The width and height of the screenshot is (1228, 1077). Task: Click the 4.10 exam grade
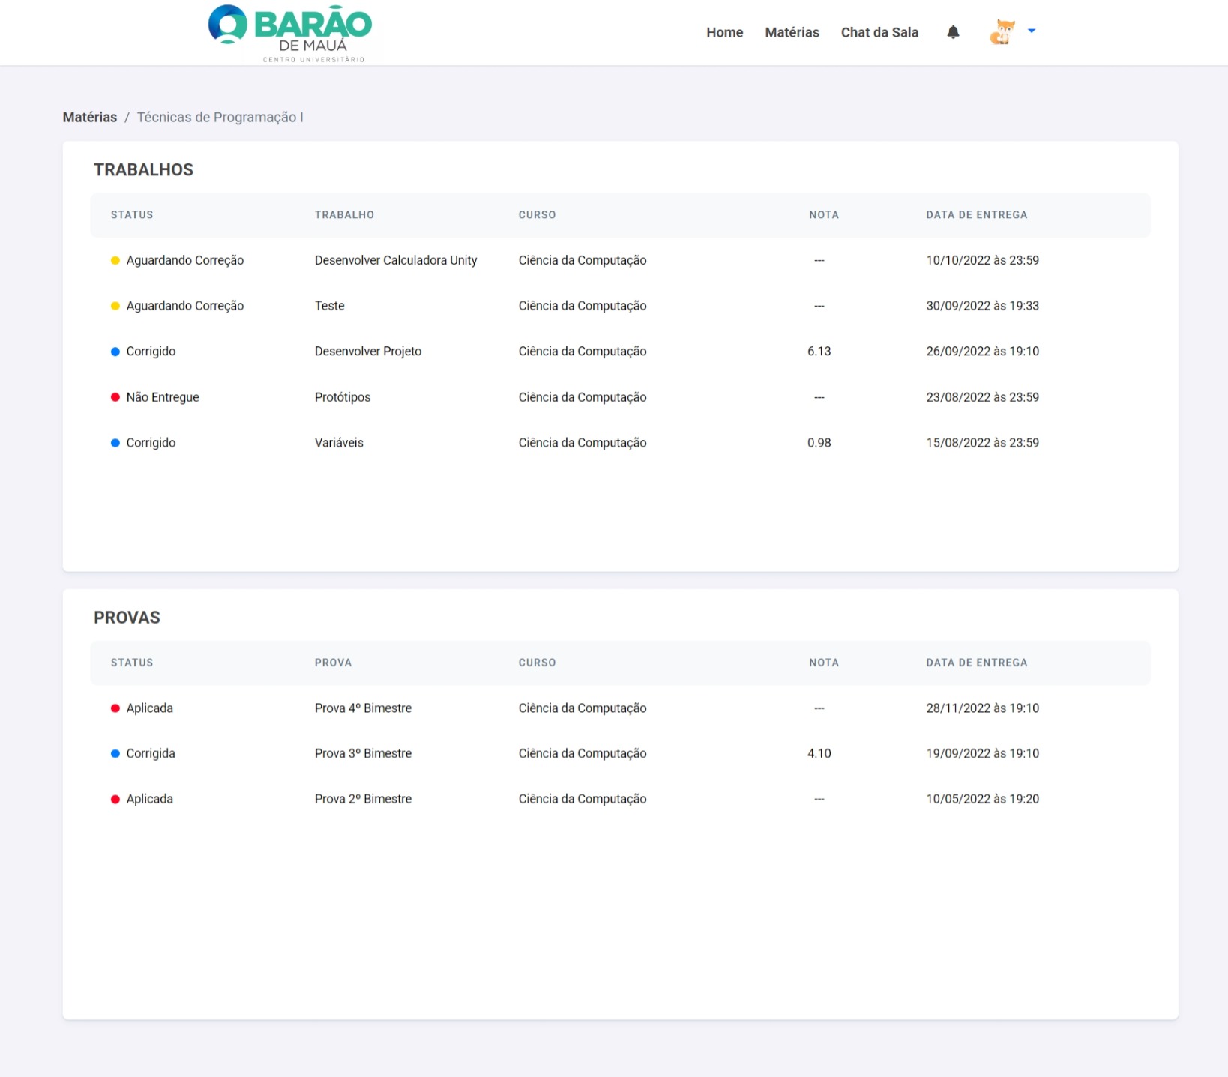[x=819, y=753]
